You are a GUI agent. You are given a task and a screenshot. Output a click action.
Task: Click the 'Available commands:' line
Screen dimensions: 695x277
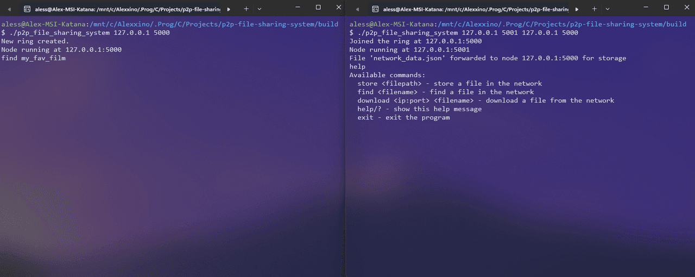click(x=387, y=75)
